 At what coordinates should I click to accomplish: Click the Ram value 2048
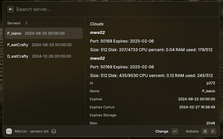click(210, 123)
